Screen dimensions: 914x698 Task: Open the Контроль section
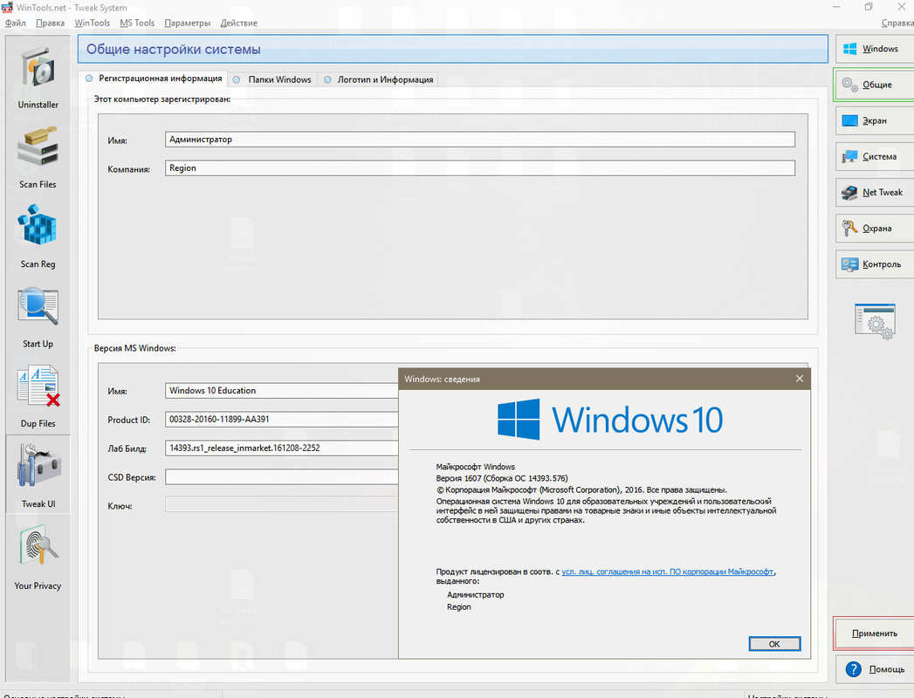[875, 264]
